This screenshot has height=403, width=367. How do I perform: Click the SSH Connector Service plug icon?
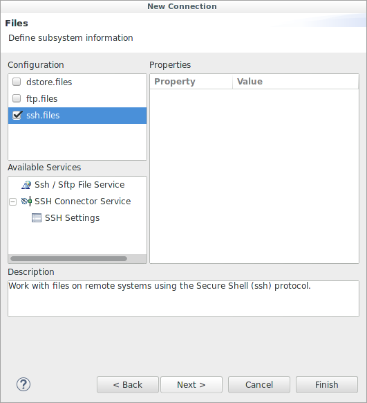[26, 201]
